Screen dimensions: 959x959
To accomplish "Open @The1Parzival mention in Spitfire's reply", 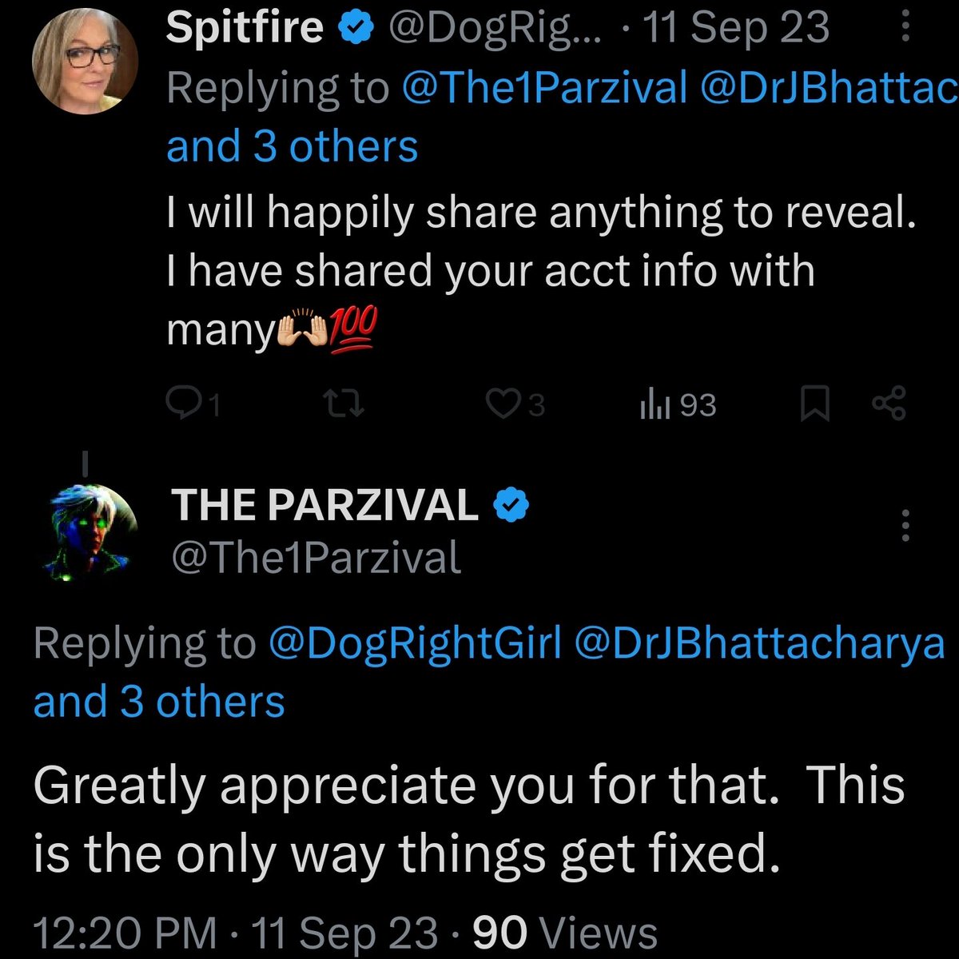I will pos(545,88).
